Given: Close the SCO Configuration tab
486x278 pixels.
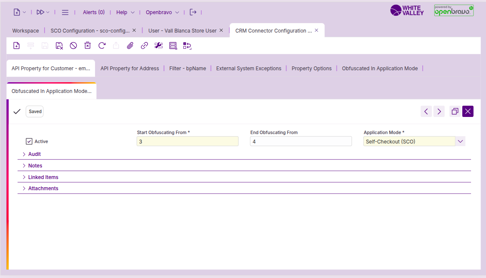Looking at the screenshot, I should point(134,30).
